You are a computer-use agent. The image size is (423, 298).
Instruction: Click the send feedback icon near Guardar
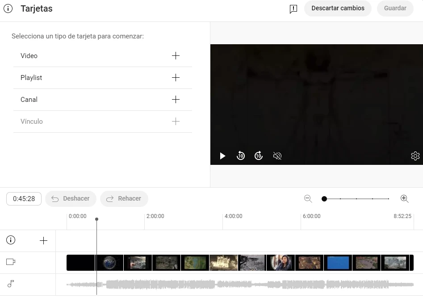[x=293, y=8]
